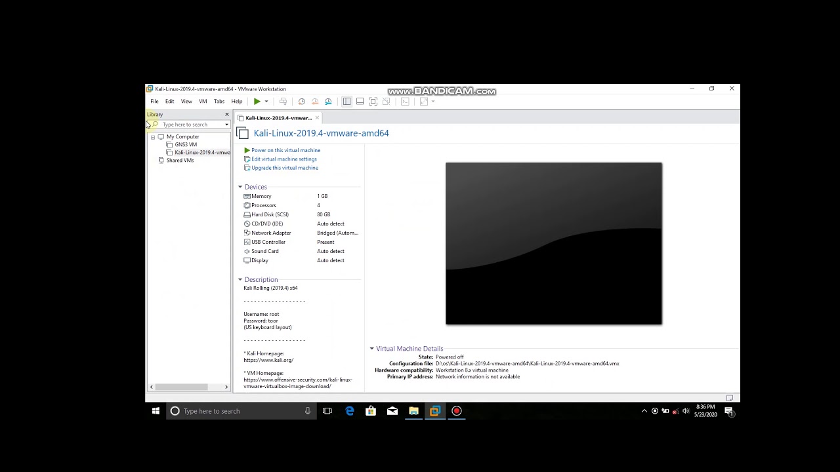Open the Edit menu
The image size is (840, 472).
point(169,102)
